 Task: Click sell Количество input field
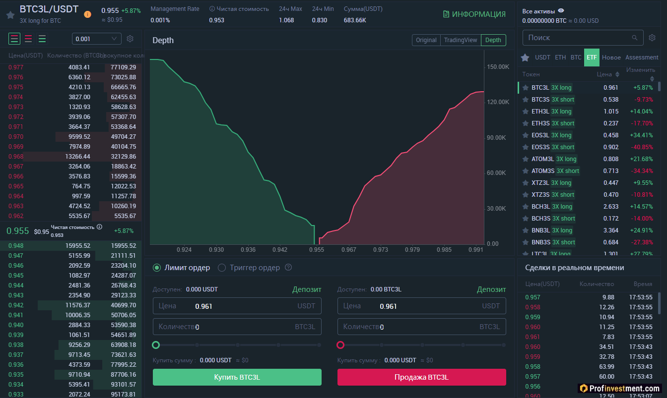point(422,327)
